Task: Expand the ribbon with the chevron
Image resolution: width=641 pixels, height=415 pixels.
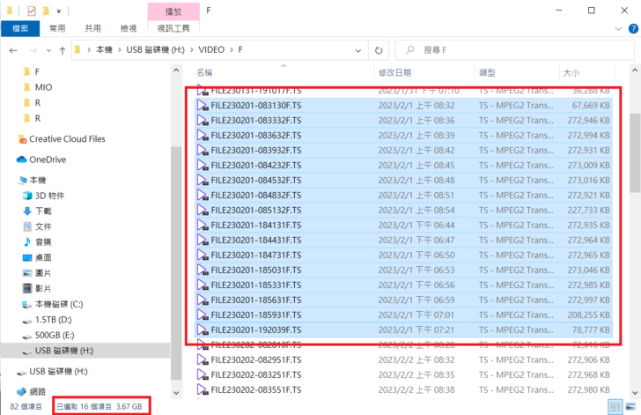Action: (x=618, y=28)
